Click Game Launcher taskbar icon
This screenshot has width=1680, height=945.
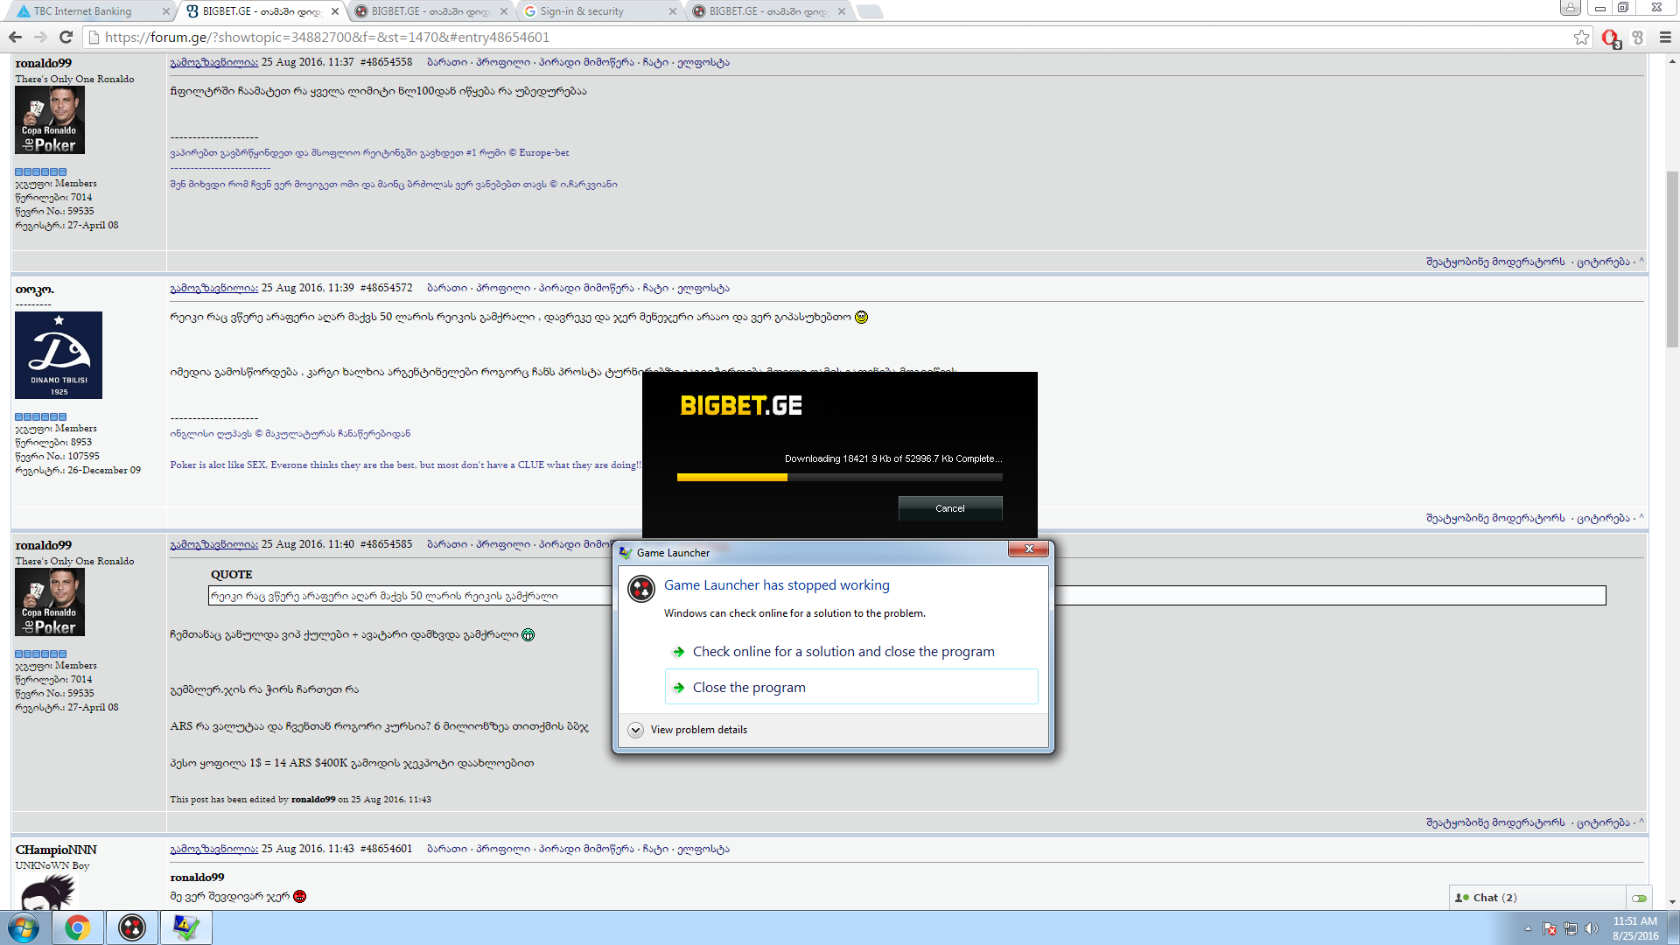pos(132,927)
